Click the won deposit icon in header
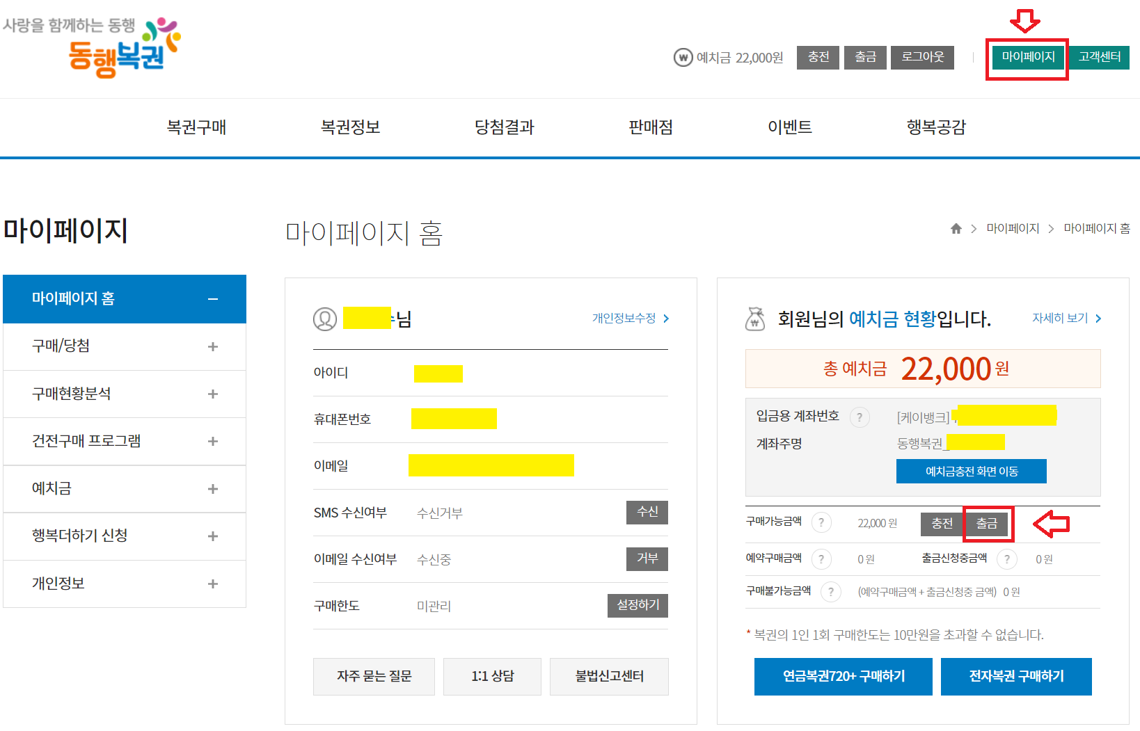The image size is (1140, 731). pyautogui.click(x=683, y=58)
